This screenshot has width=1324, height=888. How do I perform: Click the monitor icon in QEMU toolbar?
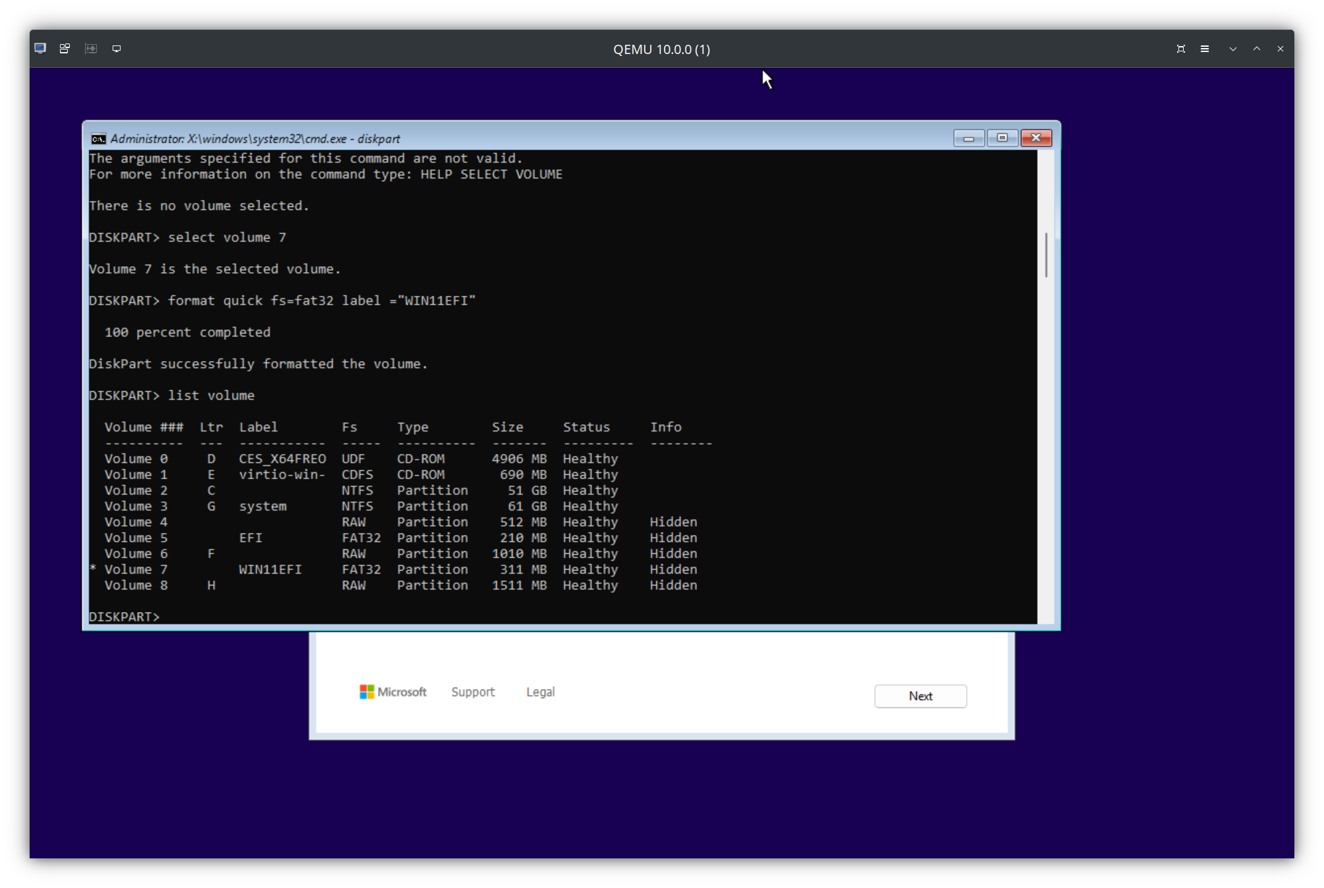[x=117, y=48]
